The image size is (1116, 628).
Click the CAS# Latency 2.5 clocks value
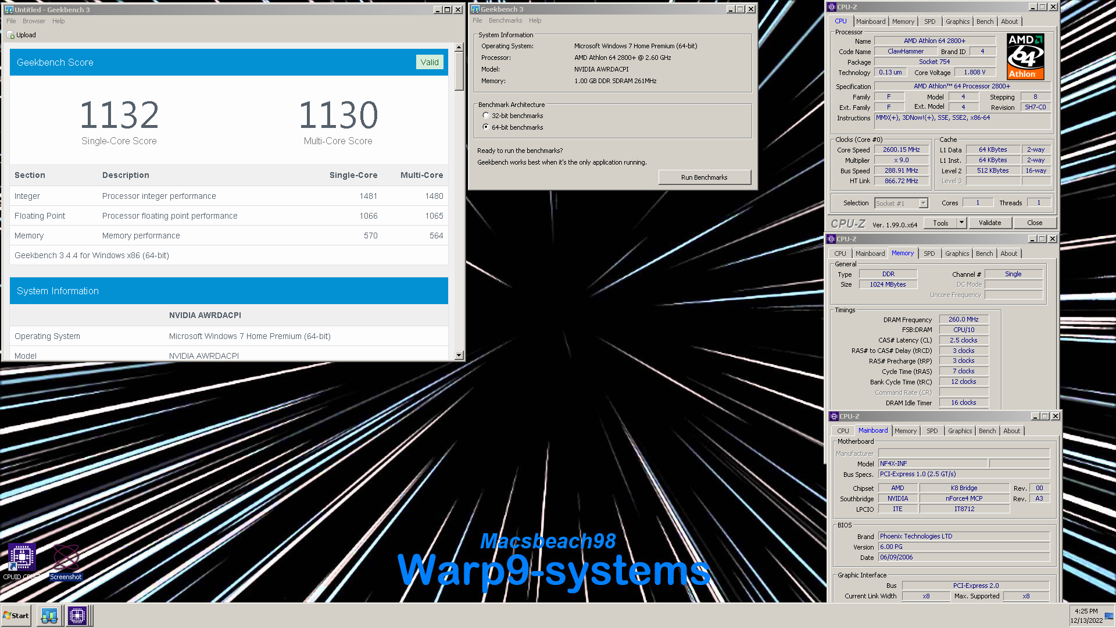tap(963, 340)
